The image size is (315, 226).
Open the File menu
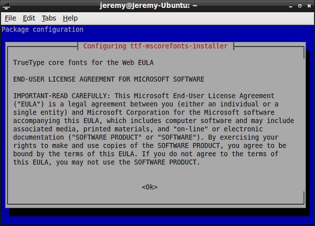pos(10,18)
